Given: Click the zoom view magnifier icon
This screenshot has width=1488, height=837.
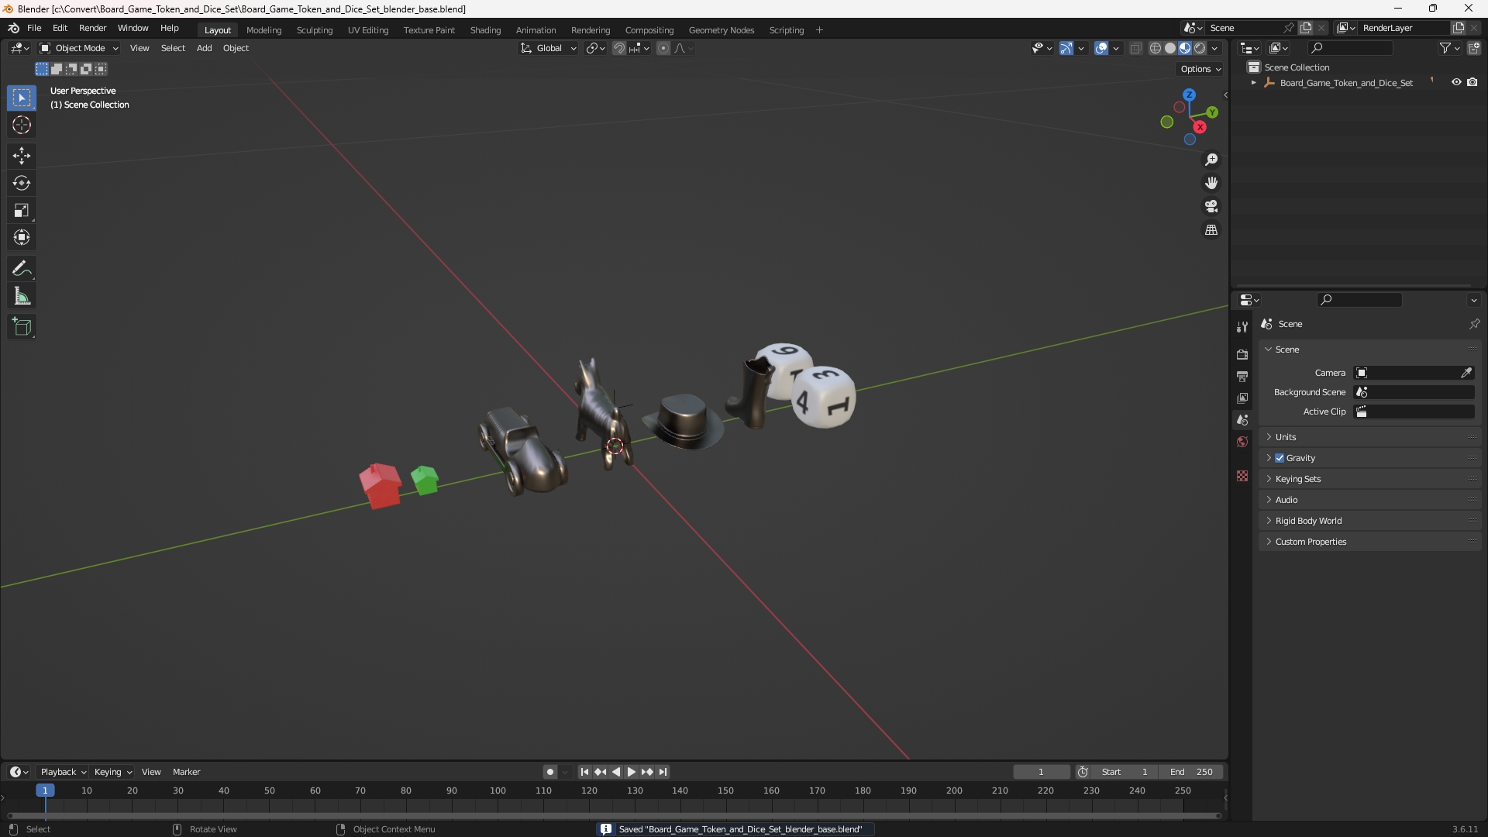Looking at the screenshot, I should [x=1211, y=160].
